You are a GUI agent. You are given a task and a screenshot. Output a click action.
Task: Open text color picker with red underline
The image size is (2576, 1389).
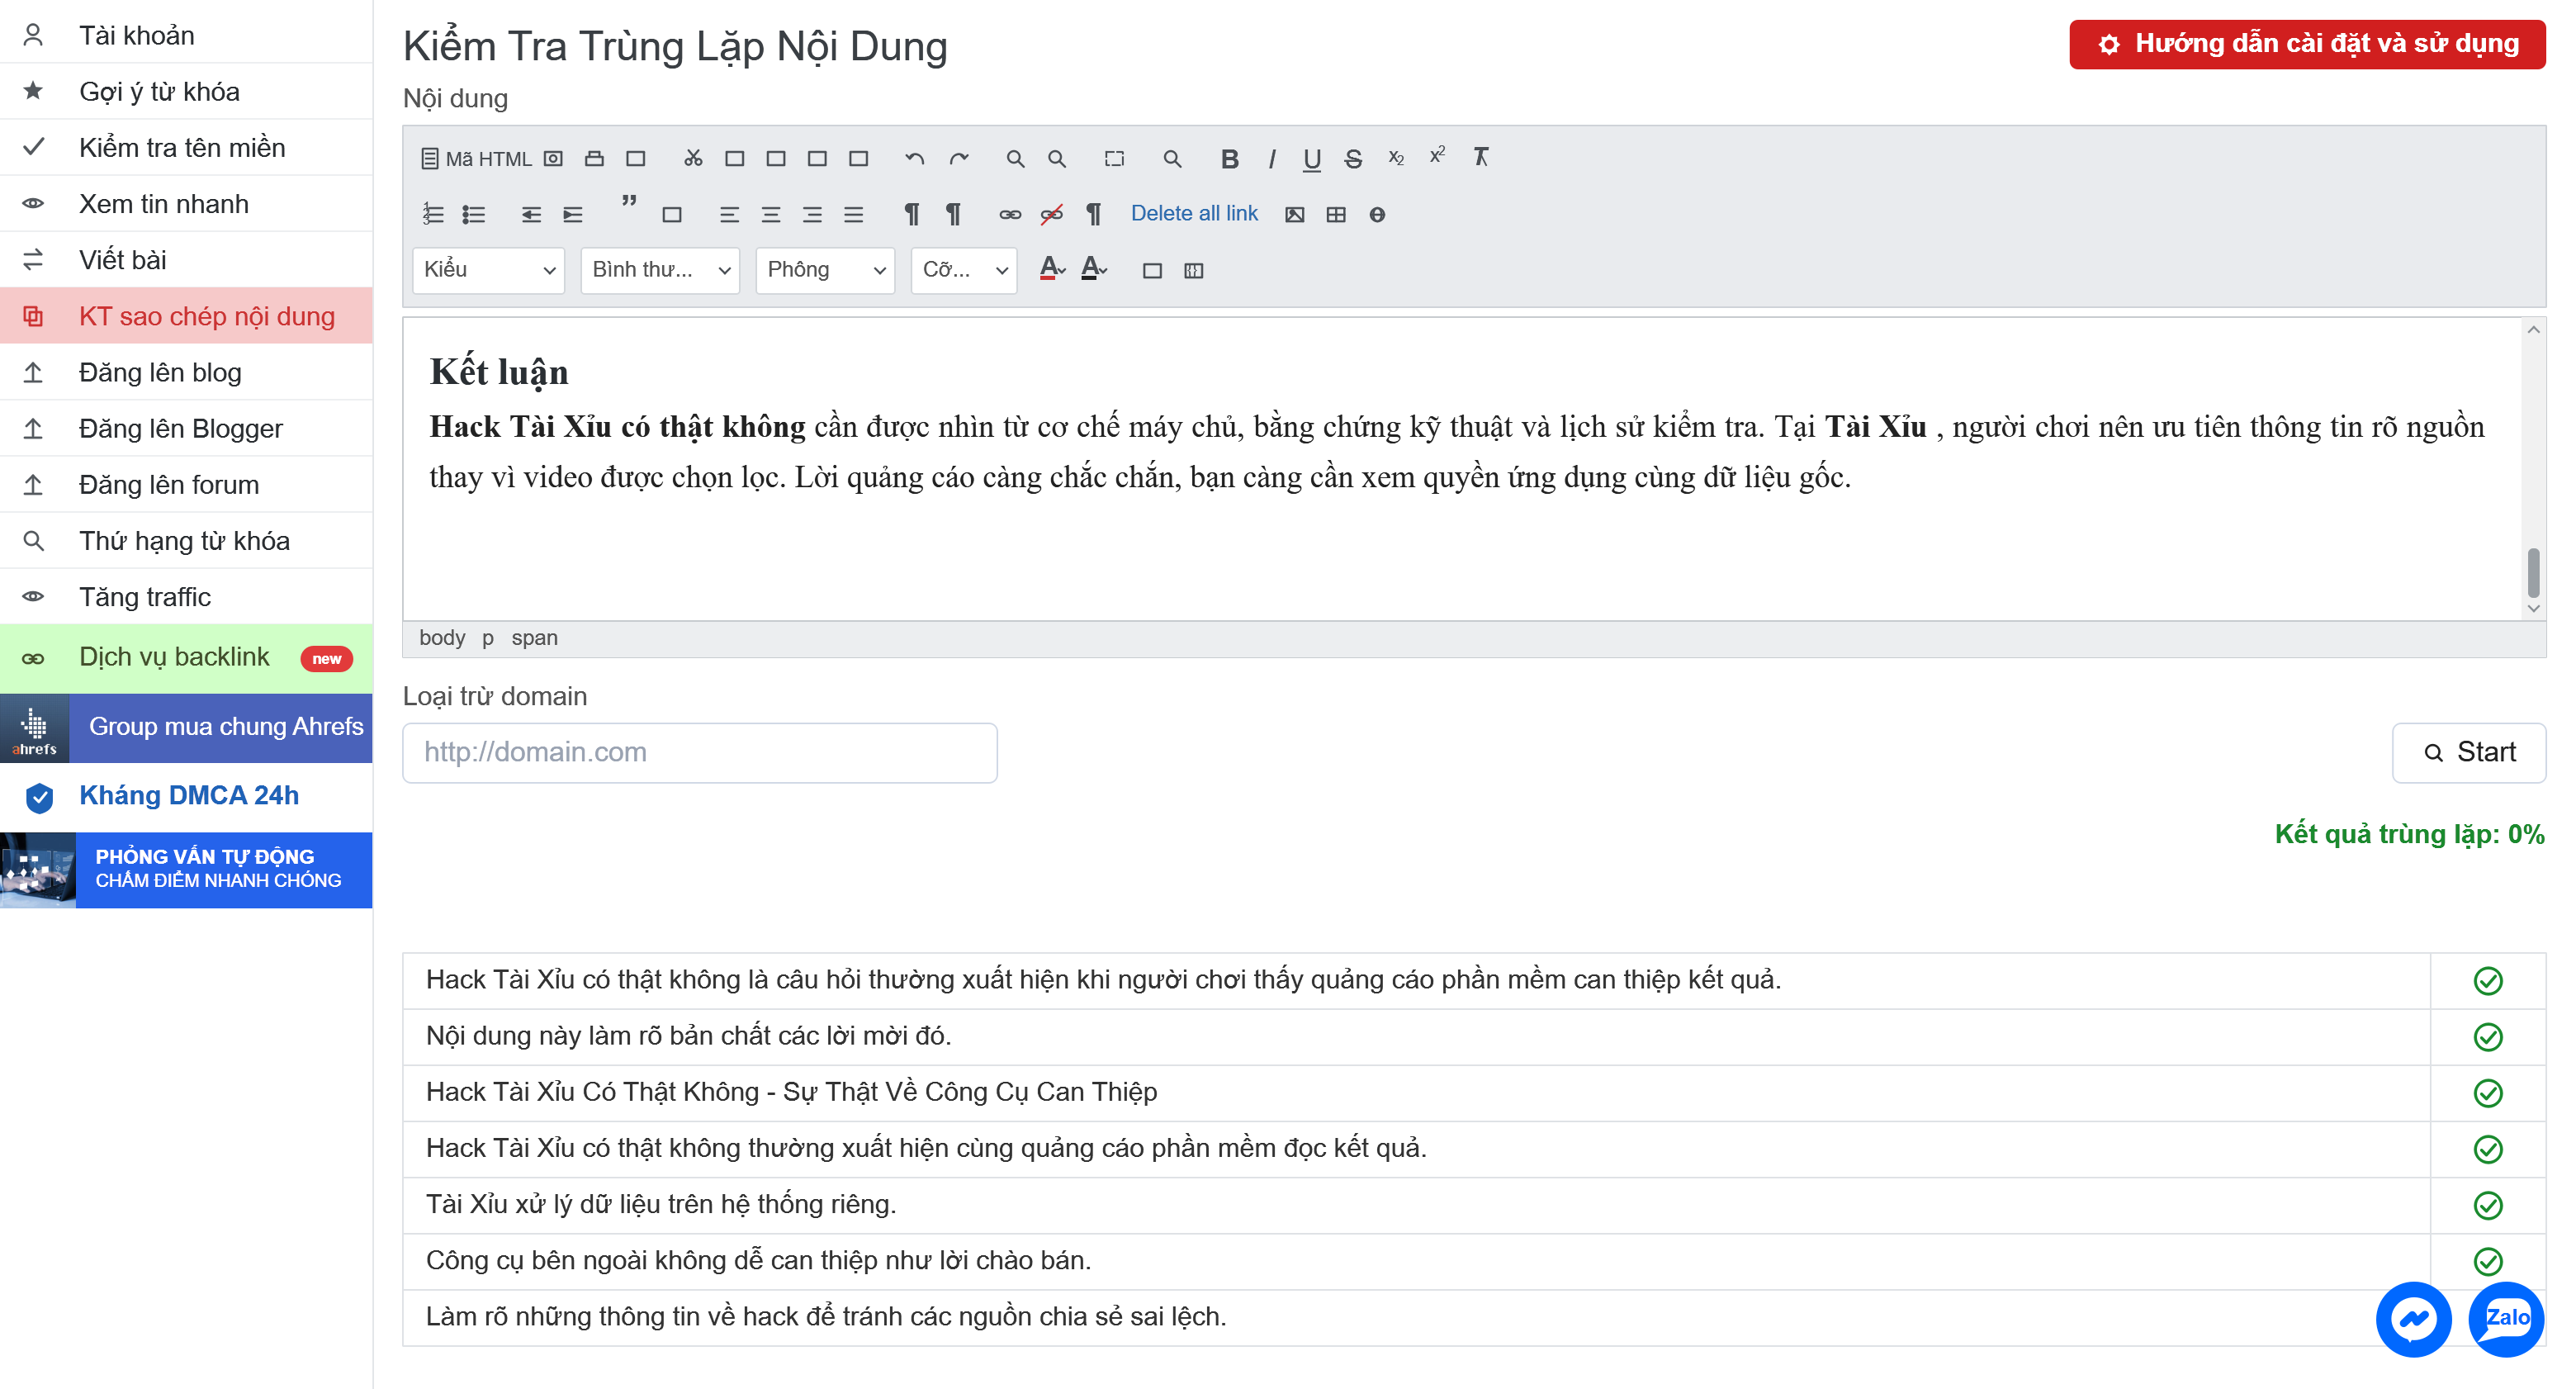click(x=1052, y=269)
